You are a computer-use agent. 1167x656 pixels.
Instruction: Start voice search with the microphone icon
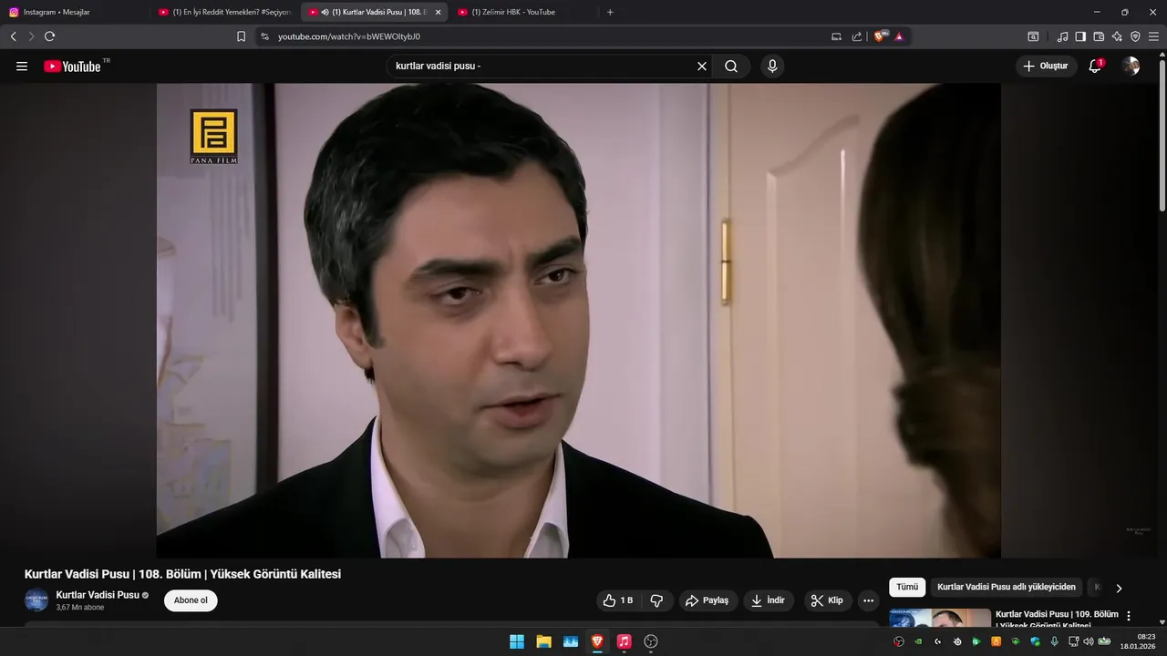click(772, 67)
